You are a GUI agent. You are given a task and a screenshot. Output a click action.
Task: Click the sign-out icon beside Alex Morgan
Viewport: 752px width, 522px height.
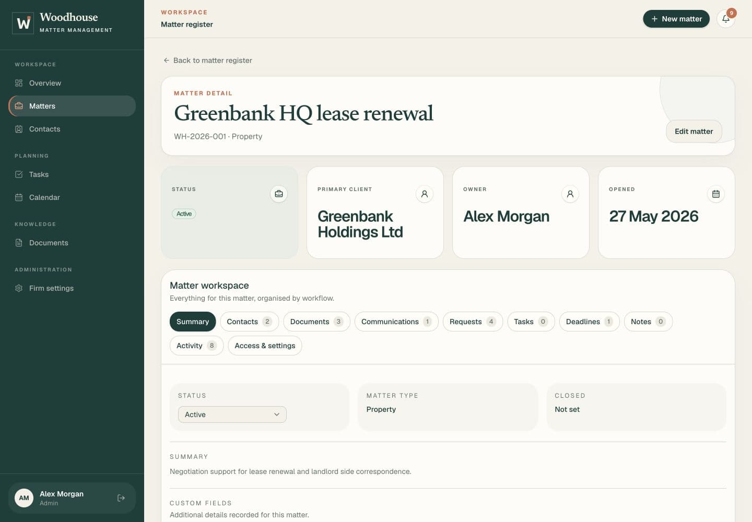pos(121,498)
